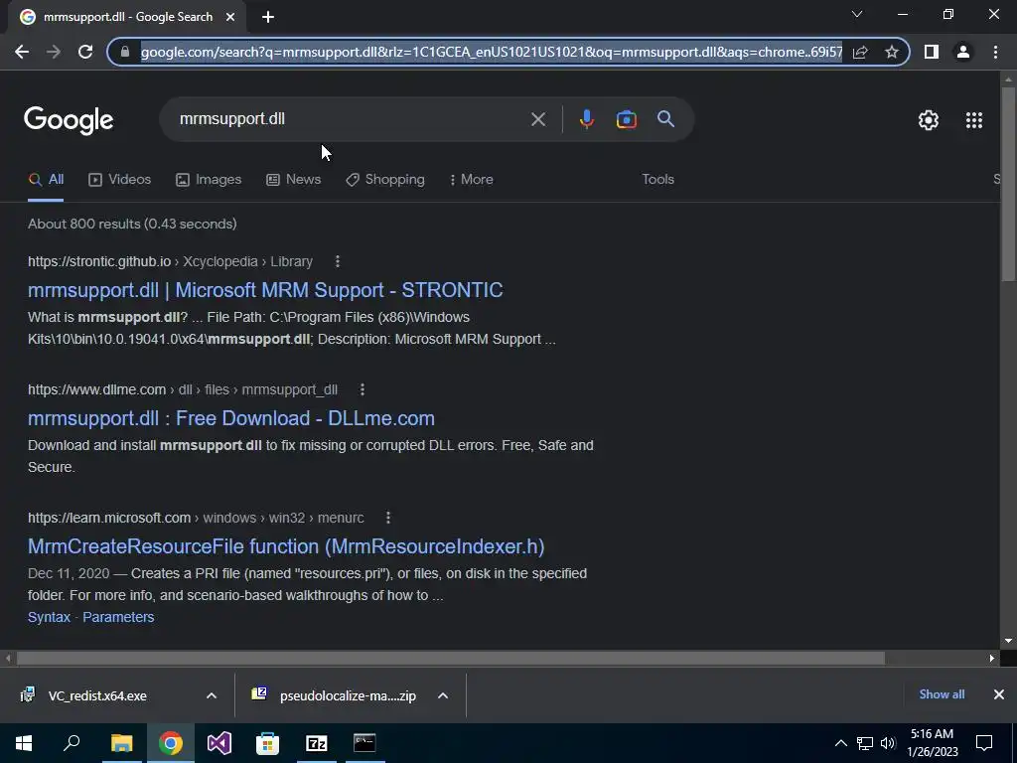The height and width of the screenshot is (763, 1017).
Task: Bookmark this tab with the star
Action: pyautogui.click(x=892, y=52)
